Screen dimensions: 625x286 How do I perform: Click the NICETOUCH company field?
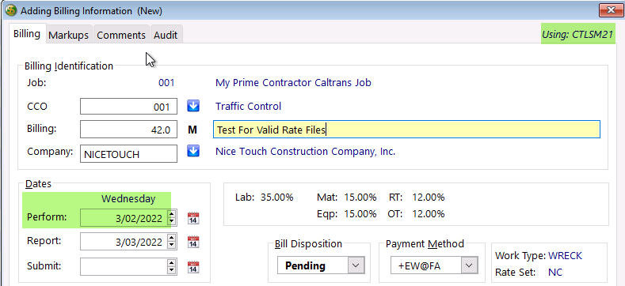tap(129, 154)
